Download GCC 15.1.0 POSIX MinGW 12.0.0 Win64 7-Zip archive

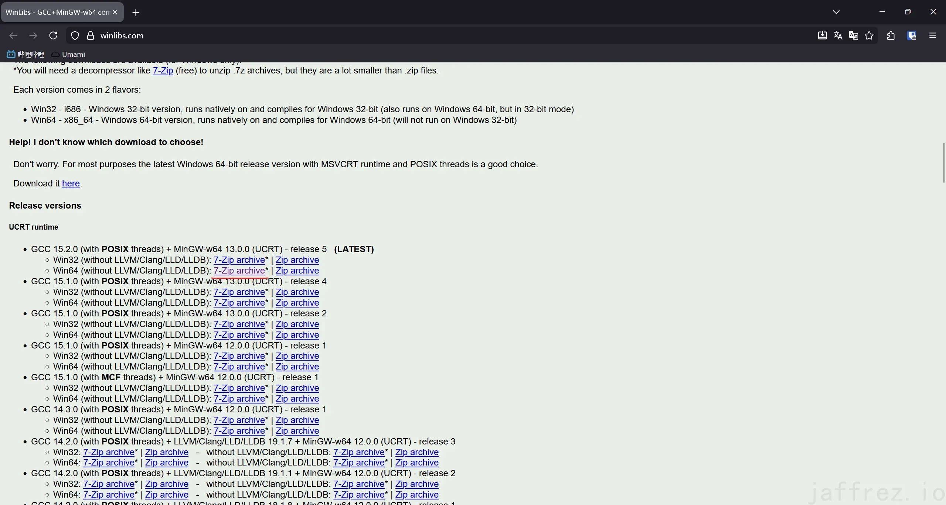pos(239,367)
